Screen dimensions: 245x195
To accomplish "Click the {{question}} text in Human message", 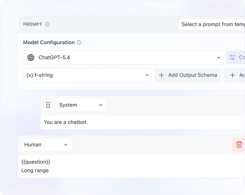I will (36, 162).
